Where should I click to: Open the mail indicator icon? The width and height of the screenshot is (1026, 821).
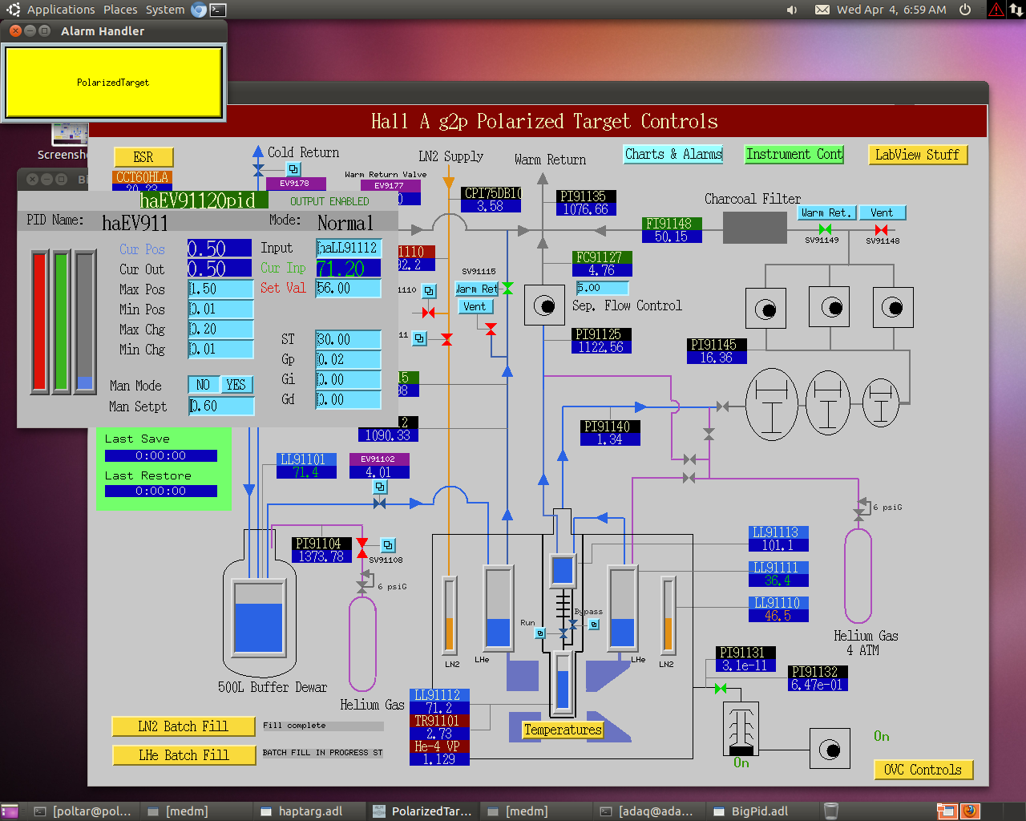[x=822, y=10]
